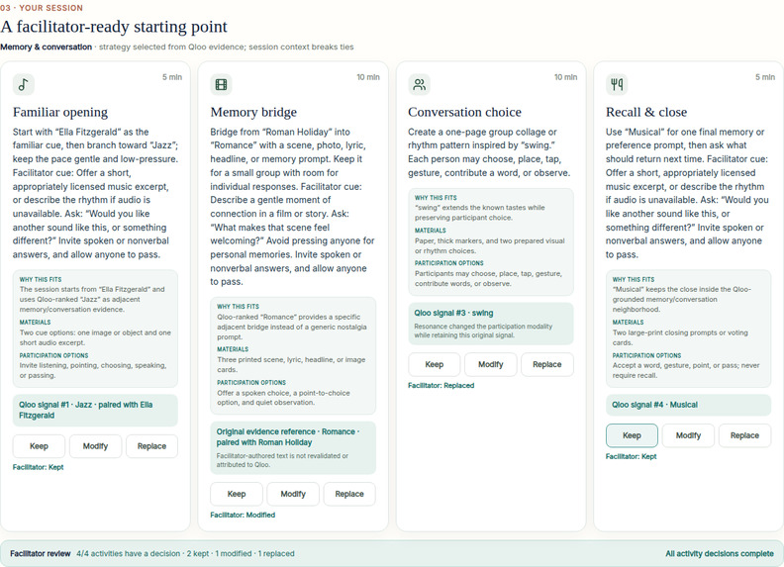Viewport: 784px width, 567px height.
Task: Keep the Memory bridge activity
Action: pos(237,494)
